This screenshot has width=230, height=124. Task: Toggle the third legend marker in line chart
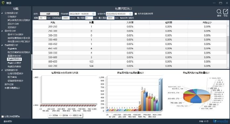tap(70, 115)
